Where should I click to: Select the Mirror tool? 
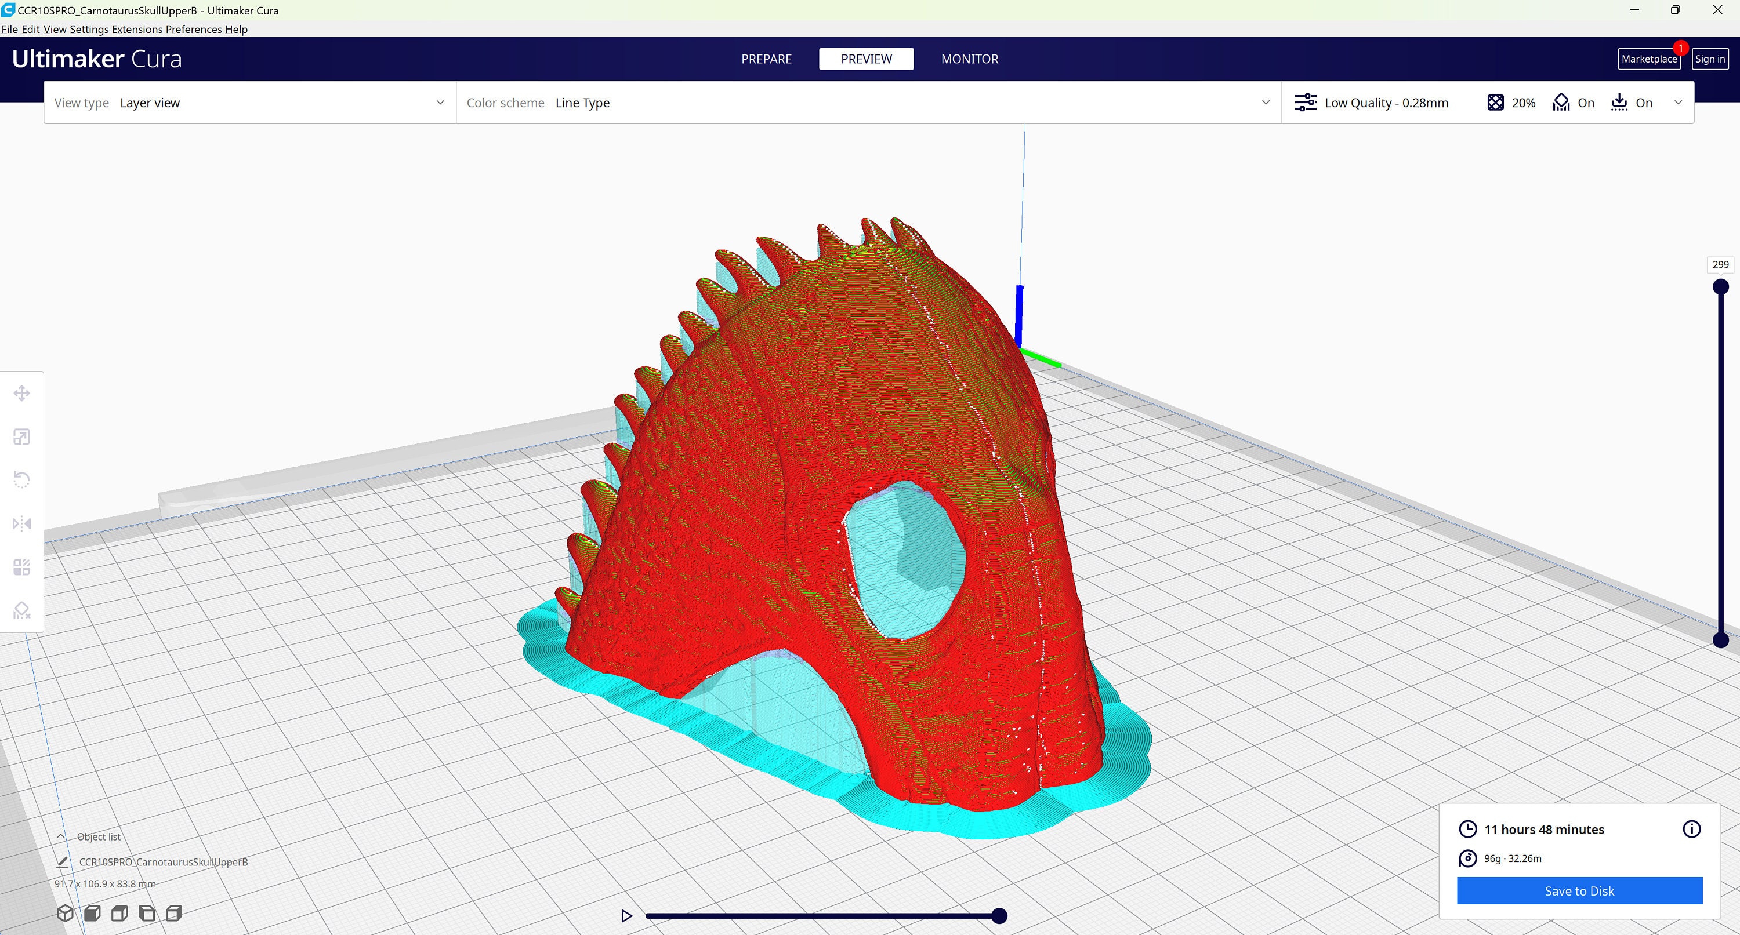coord(21,523)
